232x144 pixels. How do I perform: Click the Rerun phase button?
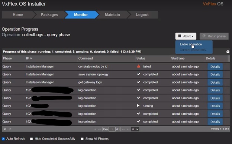coord(214,36)
